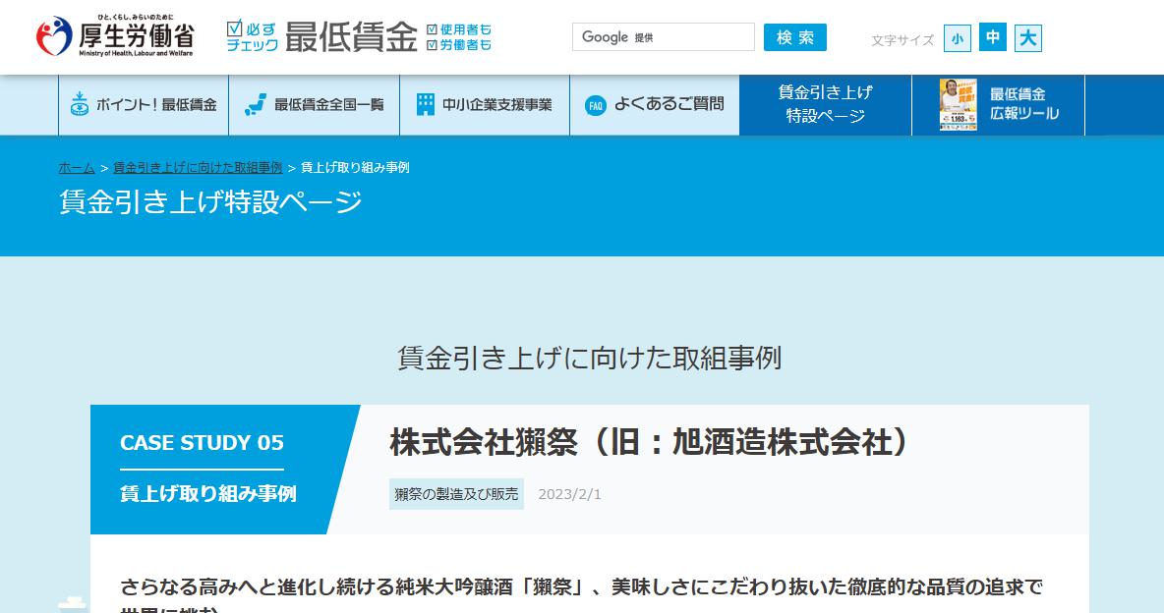Focus the Google search input field
The image size is (1164, 613).
[663, 37]
